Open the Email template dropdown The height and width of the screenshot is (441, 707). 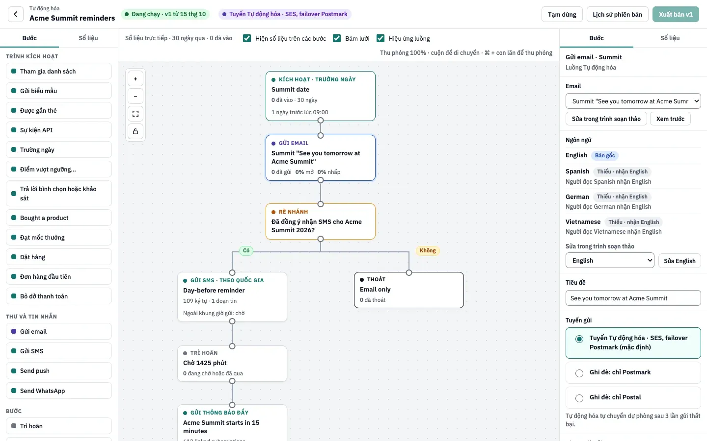coord(633,101)
